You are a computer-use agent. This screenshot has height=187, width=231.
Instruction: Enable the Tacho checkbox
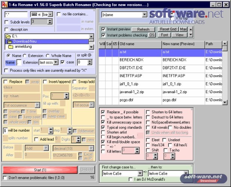pos(166,150)
